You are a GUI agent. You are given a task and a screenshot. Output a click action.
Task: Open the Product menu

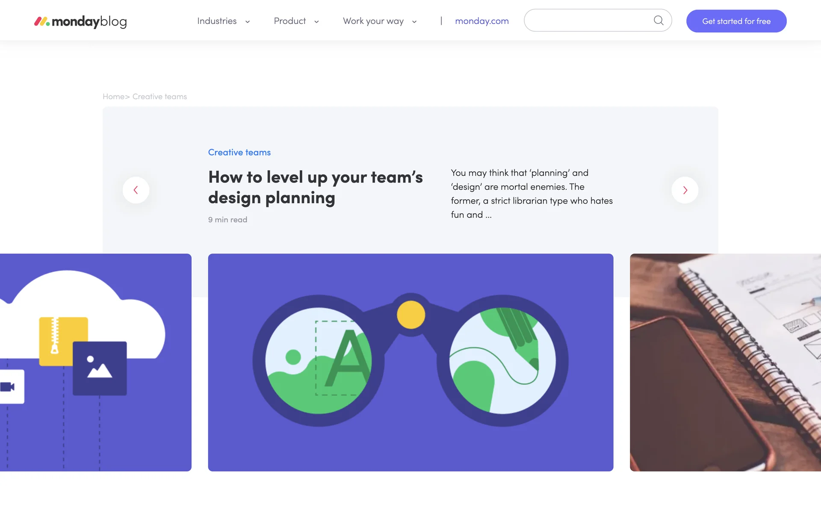coord(289,21)
